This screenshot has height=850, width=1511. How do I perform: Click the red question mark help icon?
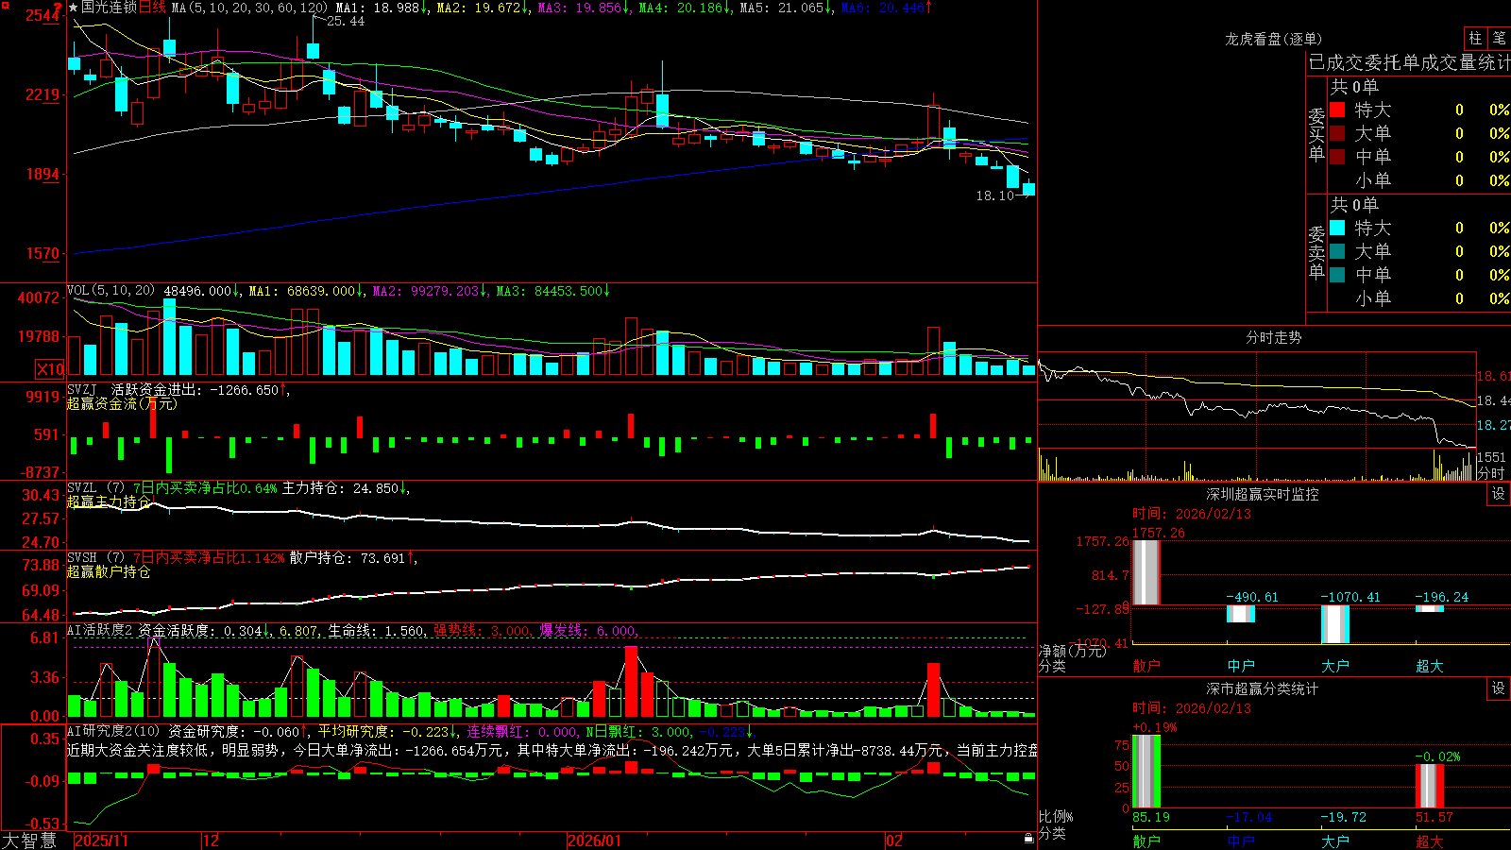click(x=59, y=8)
